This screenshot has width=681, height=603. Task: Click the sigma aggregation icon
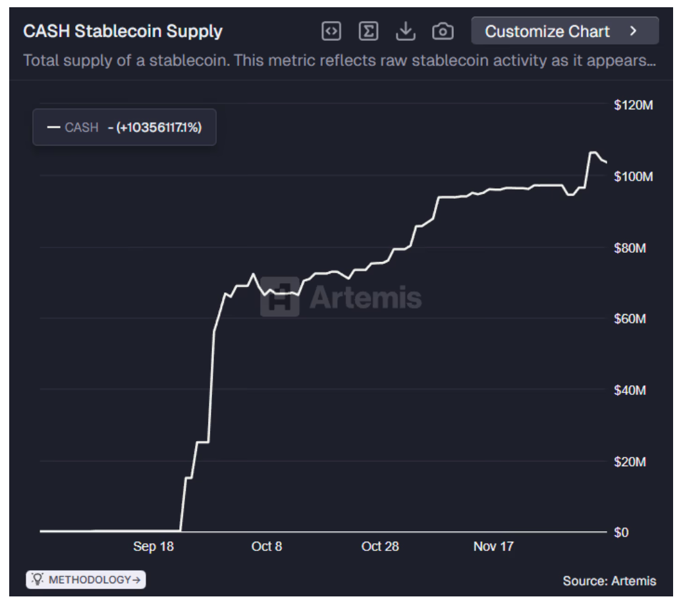coord(368,31)
